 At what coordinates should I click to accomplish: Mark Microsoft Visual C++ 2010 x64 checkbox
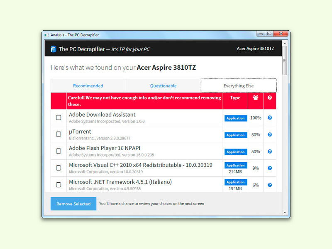(x=59, y=168)
